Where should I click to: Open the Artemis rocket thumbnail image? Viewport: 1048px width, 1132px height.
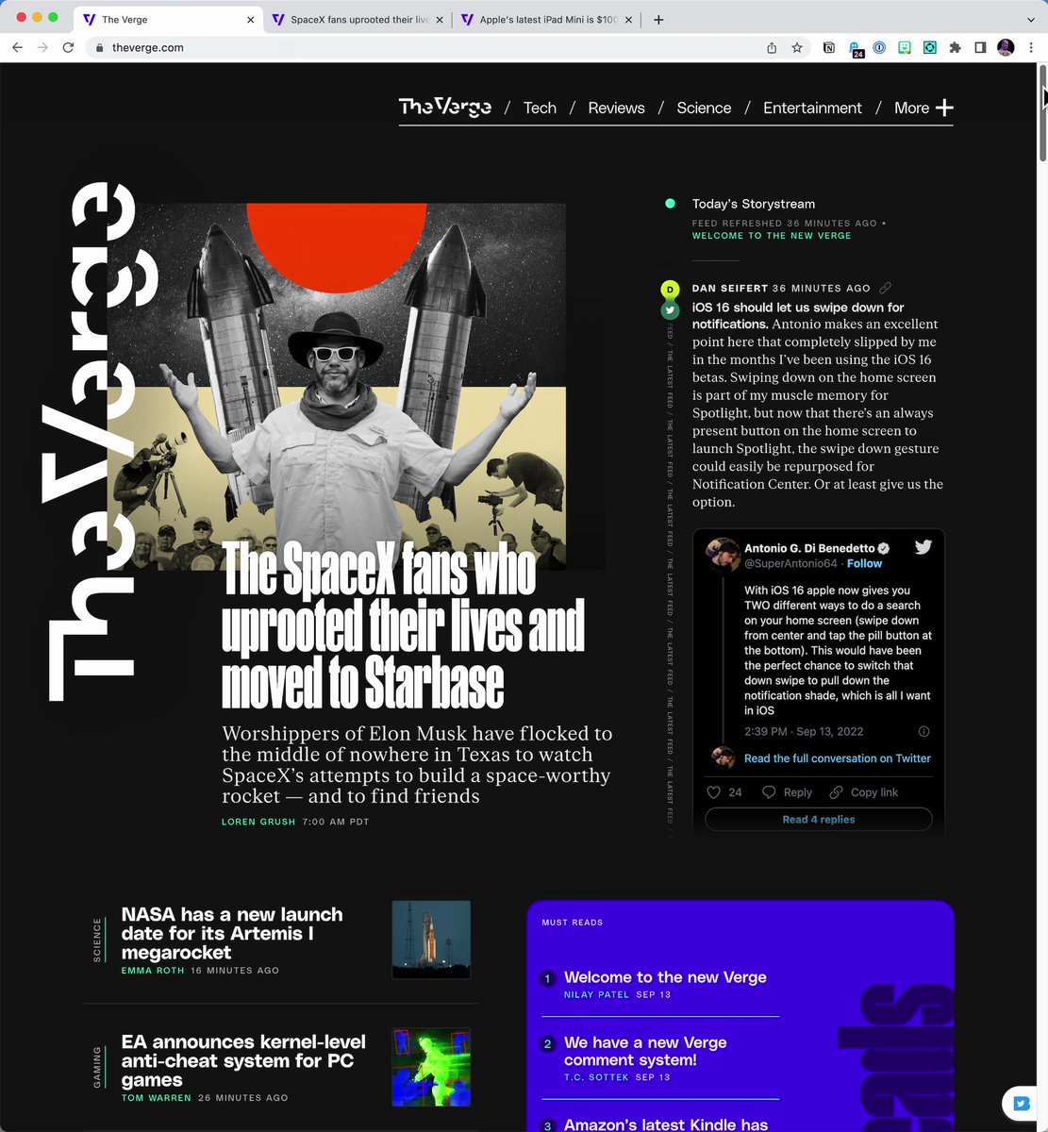431,940
